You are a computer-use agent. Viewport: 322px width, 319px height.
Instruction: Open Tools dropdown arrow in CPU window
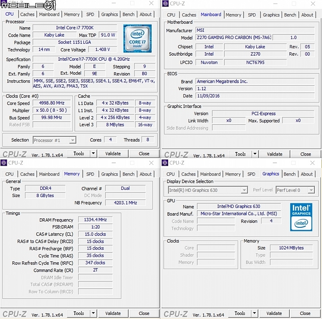[93, 153]
